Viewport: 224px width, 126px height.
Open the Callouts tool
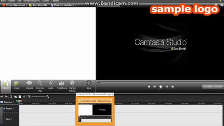(29, 85)
